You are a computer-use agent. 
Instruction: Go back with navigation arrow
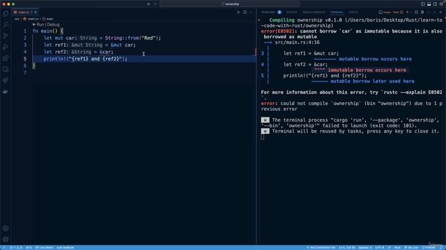tap(148, 4)
